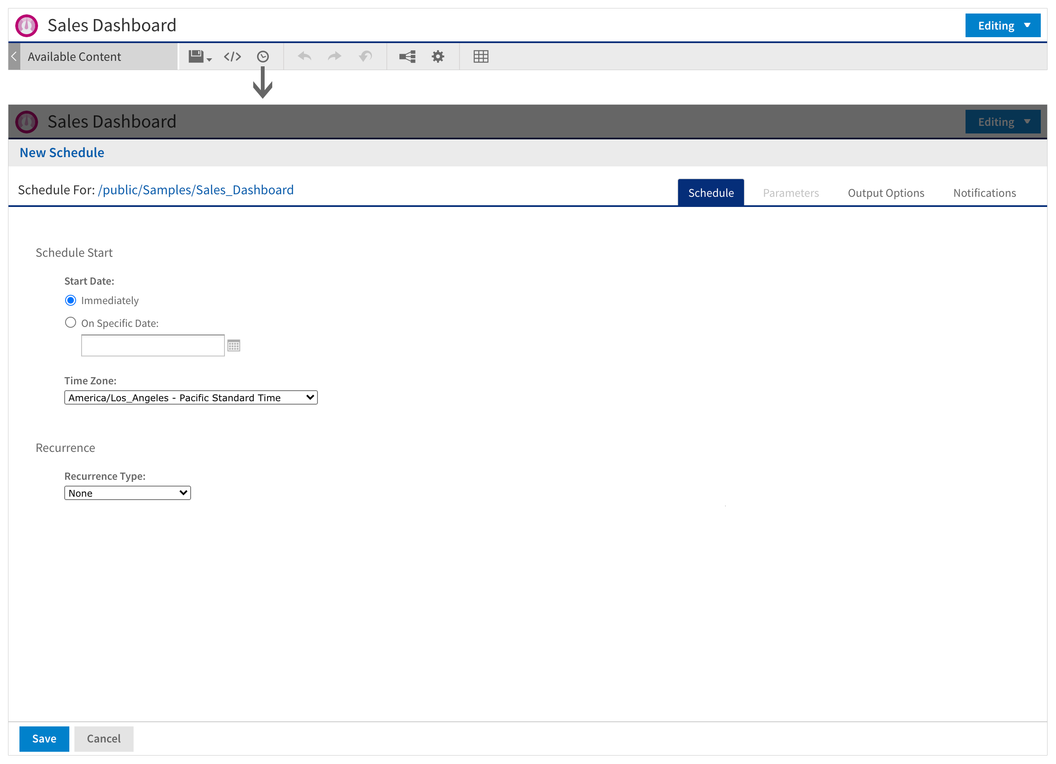Click the Recurrence section label
The height and width of the screenshot is (764, 1056).
[65, 448]
